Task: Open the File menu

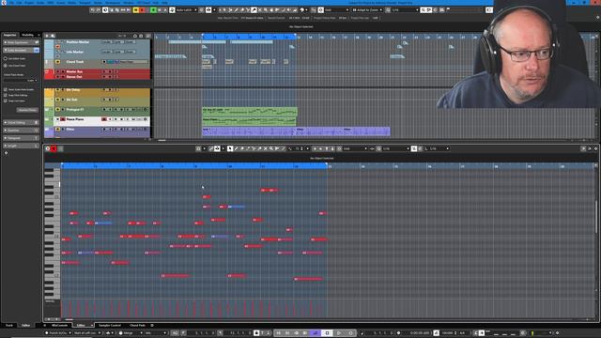Action: 11,2
